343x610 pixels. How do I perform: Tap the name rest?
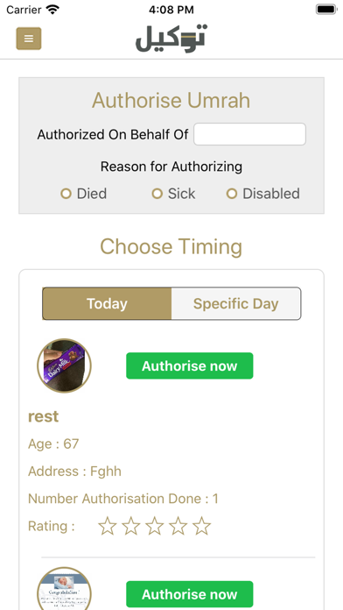[x=43, y=416]
